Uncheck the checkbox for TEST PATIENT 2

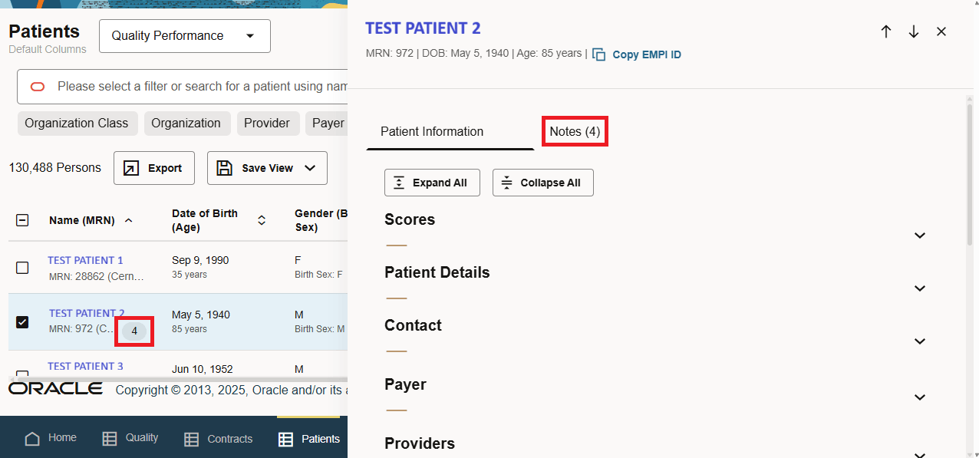[x=22, y=322]
